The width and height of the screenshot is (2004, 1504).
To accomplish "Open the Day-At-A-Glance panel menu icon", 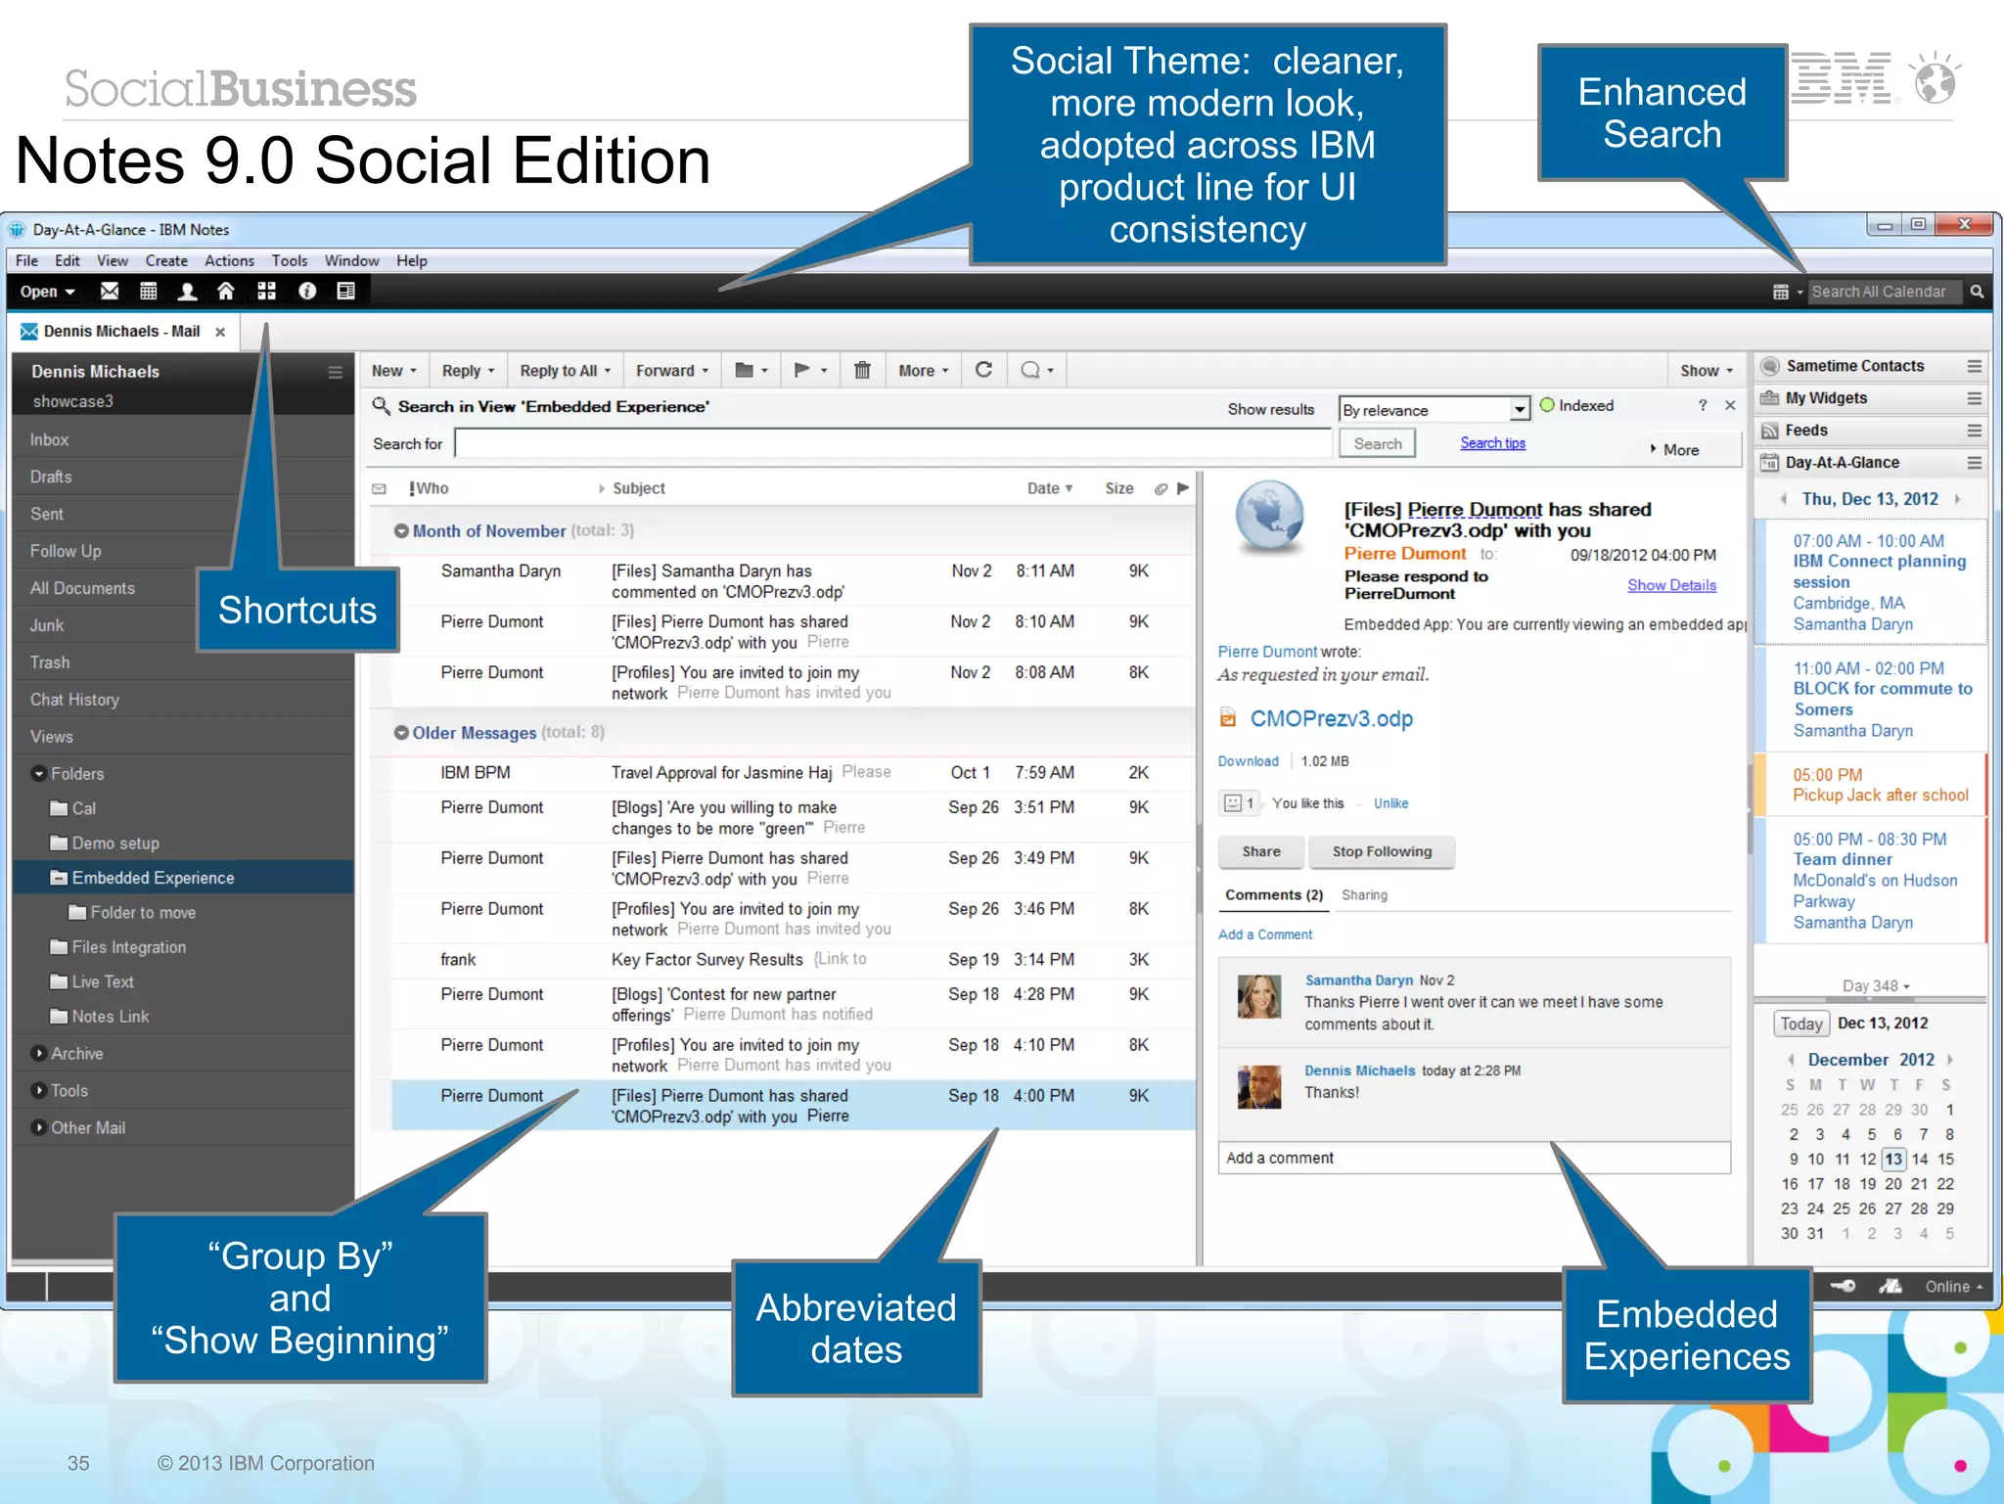I will (1975, 463).
